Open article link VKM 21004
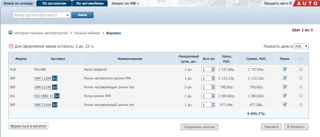Viewport: 320px width, 137px height. click(42, 105)
